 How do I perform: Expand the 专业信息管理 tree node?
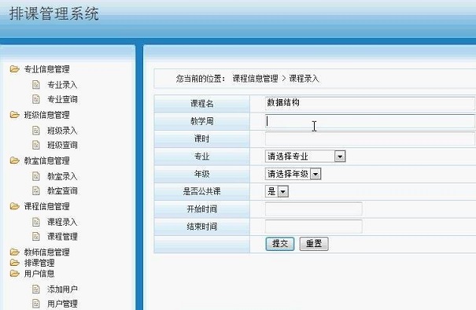pyautogui.click(x=46, y=69)
